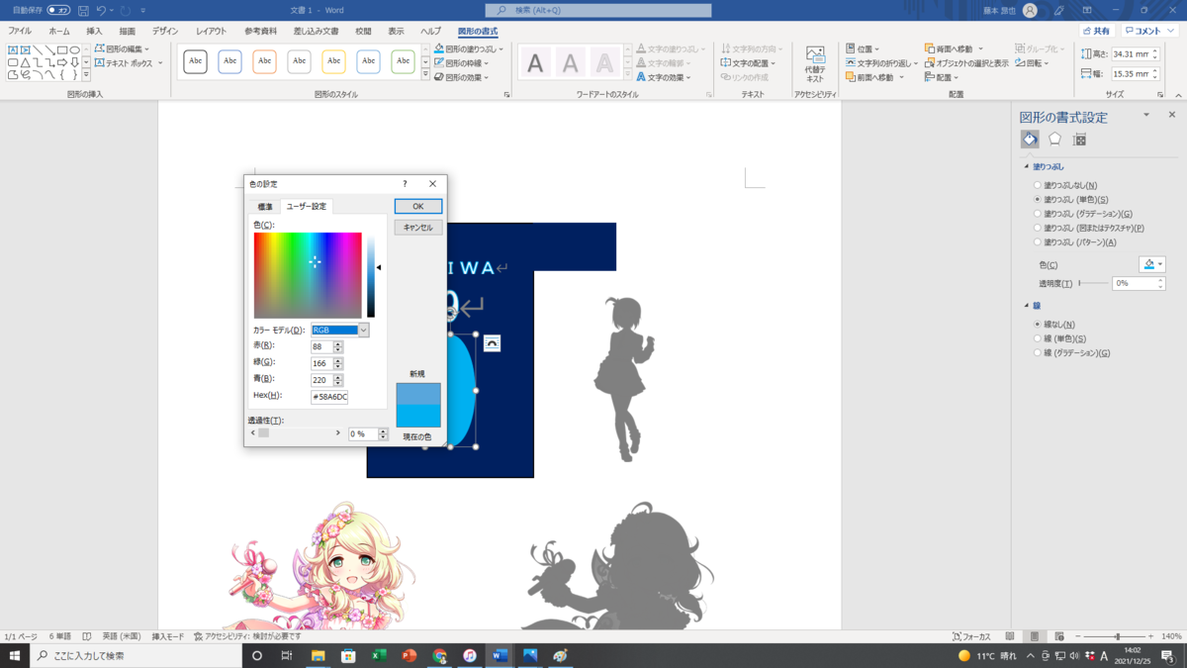Viewport: 1187px width, 668px height.
Task: Open the Fill & Line tab icon
Action: [x=1030, y=140]
